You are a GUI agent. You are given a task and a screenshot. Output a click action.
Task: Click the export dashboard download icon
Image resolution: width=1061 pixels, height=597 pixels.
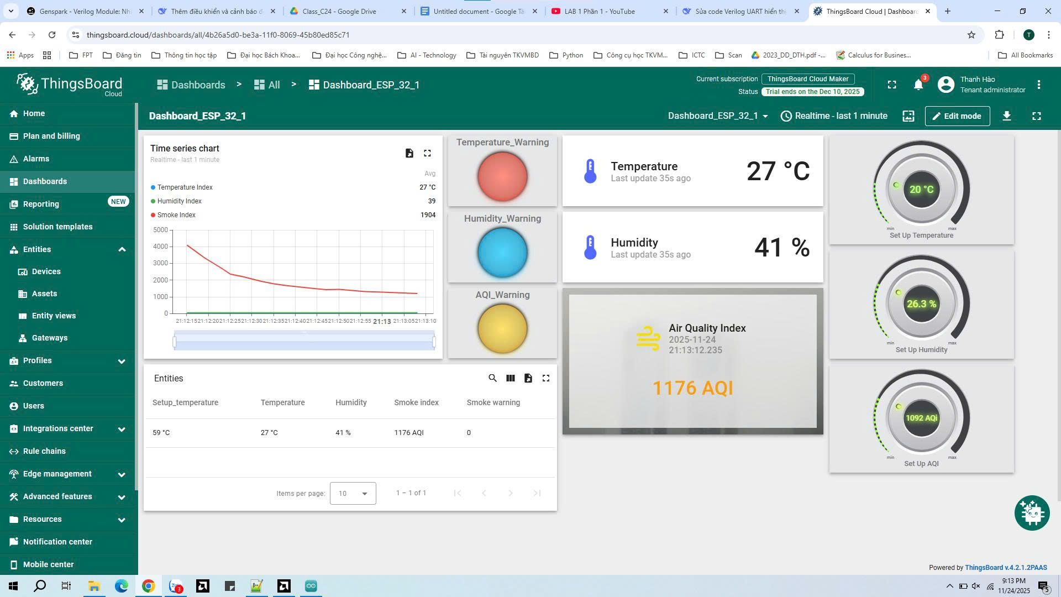(1006, 116)
